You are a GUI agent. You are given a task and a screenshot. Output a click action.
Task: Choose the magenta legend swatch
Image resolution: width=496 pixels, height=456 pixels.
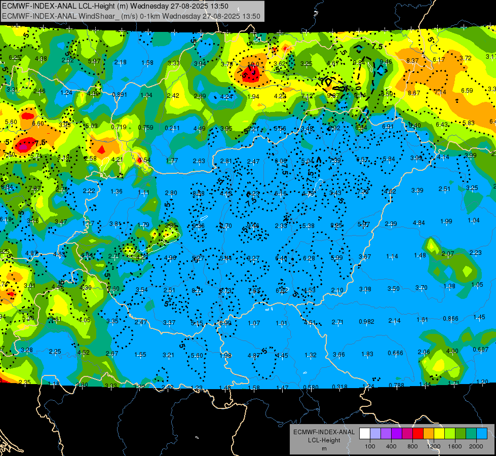pyautogui.click(x=407, y=434)
